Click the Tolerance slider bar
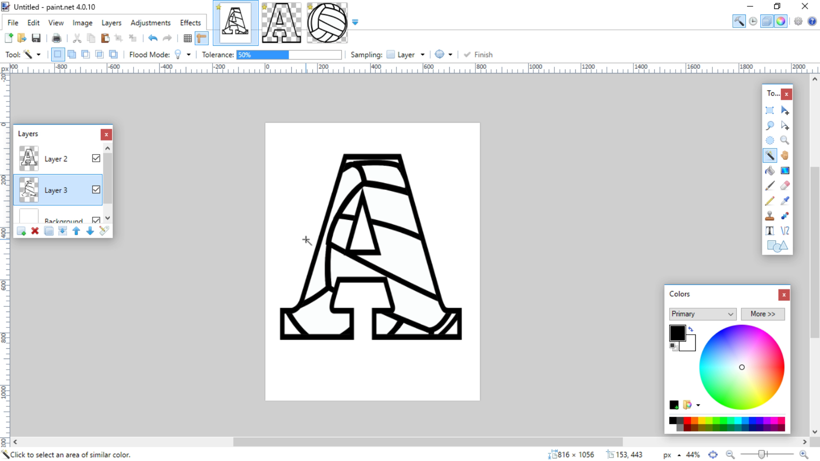 pyautogui.click(x=289, y=55)
